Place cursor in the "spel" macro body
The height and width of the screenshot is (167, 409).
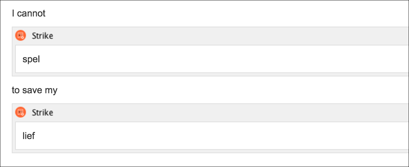[212, 59]
